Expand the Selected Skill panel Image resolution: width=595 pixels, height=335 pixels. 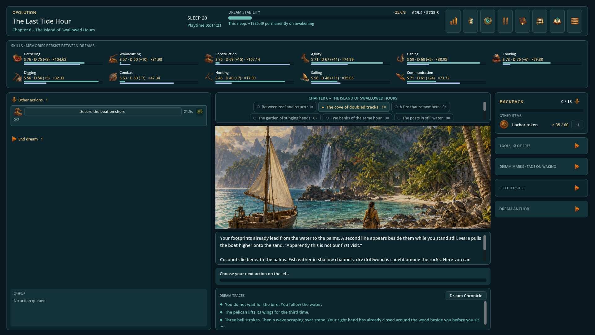pos(577,188)
